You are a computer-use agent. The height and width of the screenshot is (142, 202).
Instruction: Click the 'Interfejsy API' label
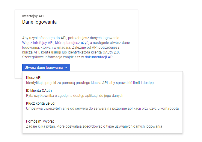pyautogui.click(x=33, y=16)
